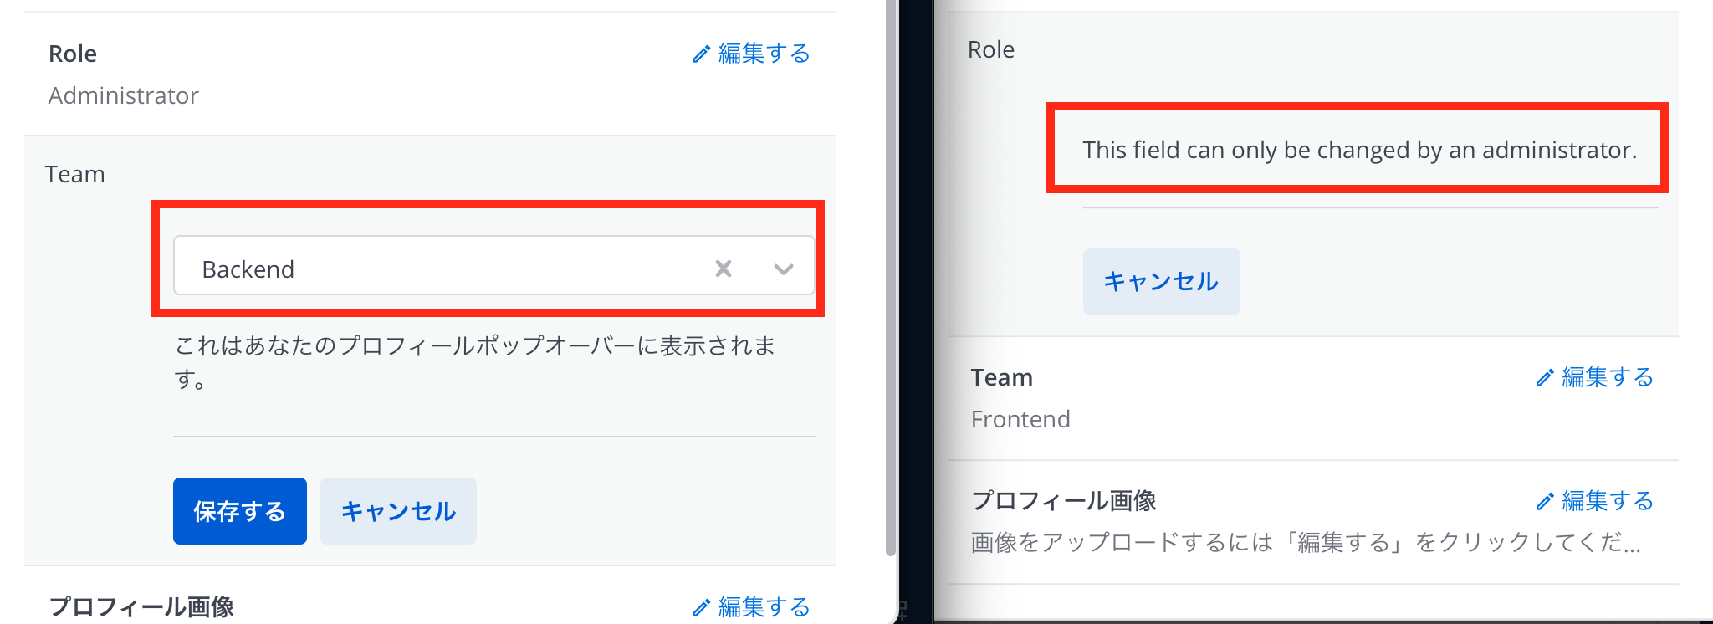Click the pencil icon in the right プロフィール画像 row
This screenshot has width=1713, height=624.
[x=1544, y=502]
